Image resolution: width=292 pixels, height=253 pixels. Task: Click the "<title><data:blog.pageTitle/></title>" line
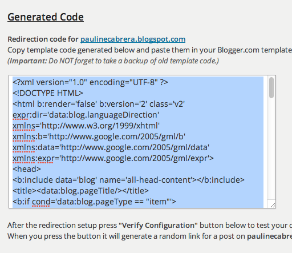tap(80, 191)
